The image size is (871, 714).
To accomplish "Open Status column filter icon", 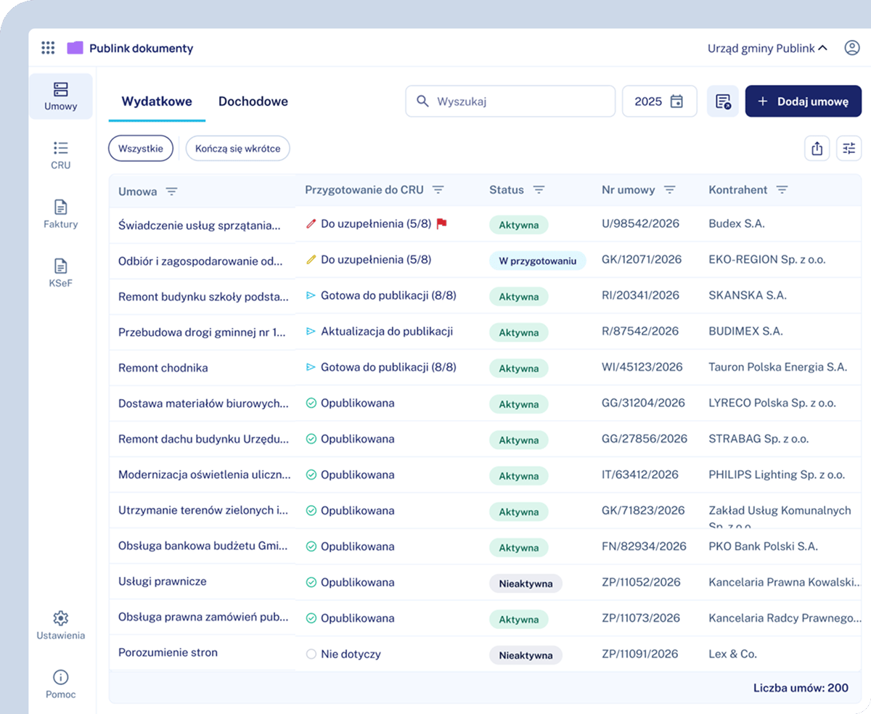I will [539, 190].
